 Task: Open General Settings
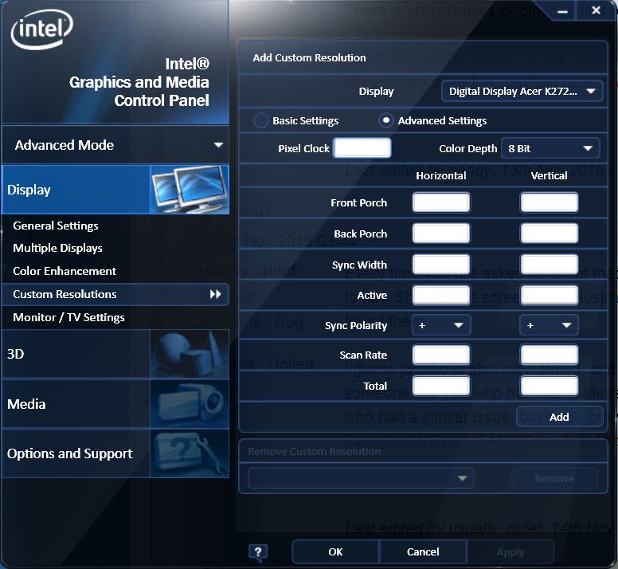coord(56,226)
